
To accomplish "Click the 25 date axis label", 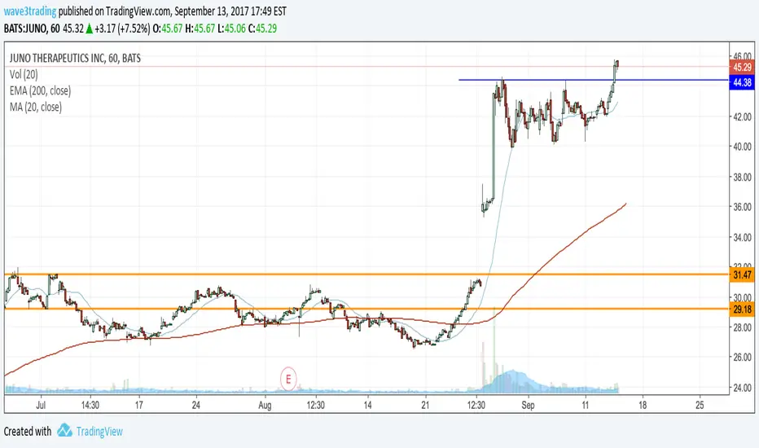I will point(700,405).
